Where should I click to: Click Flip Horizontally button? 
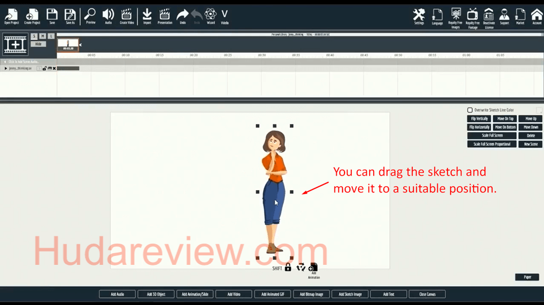pyautogui.click(x=479, y=127)
